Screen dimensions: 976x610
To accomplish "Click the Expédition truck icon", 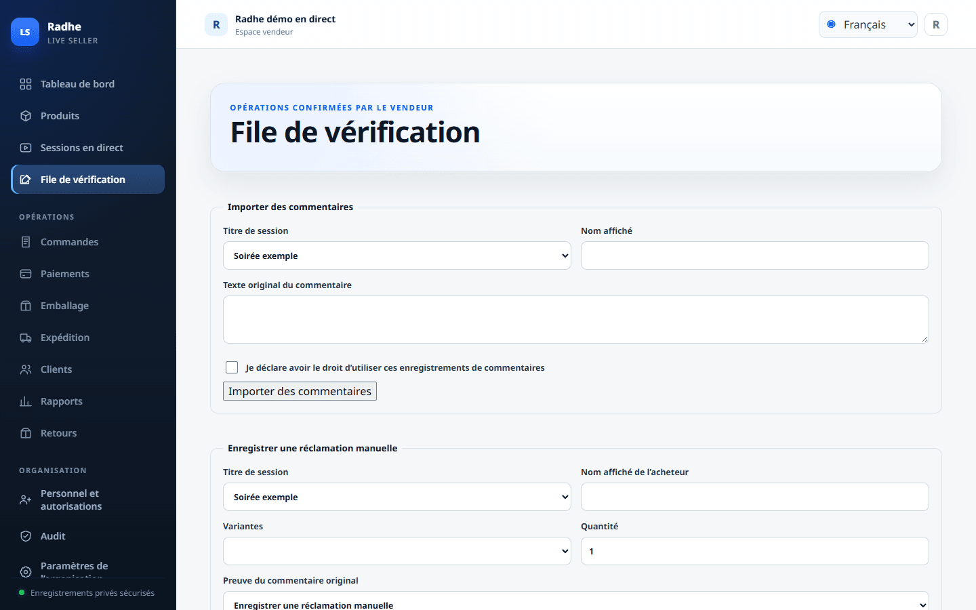I will tap(26, 338).
